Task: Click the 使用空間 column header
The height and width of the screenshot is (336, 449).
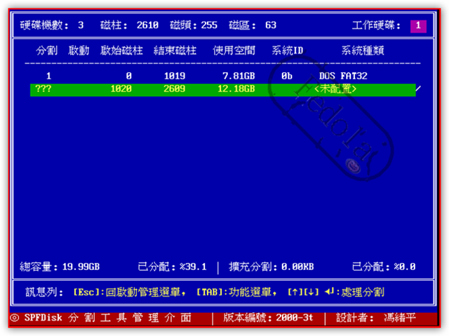Action: (x=234, y=51)
